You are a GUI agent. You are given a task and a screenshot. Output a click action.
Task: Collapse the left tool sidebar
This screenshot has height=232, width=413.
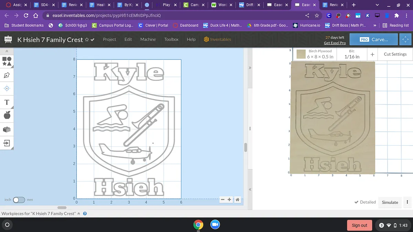click(x=7, y=51)
